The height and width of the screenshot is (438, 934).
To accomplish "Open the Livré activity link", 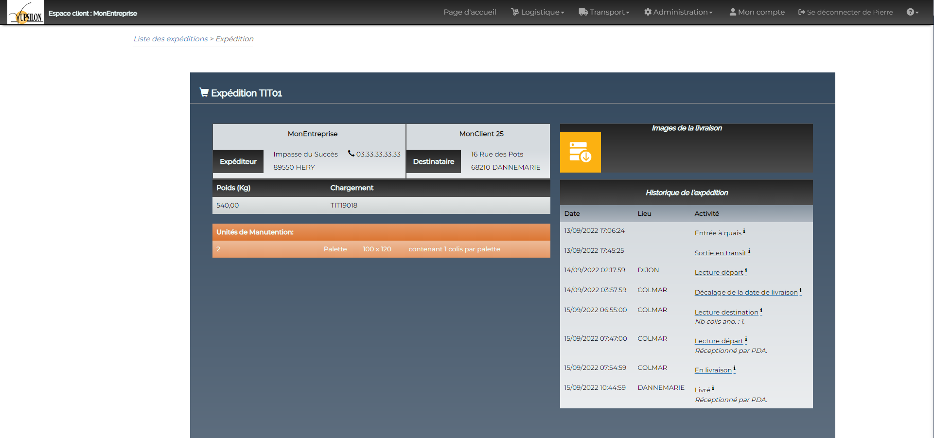I will 702,390.
